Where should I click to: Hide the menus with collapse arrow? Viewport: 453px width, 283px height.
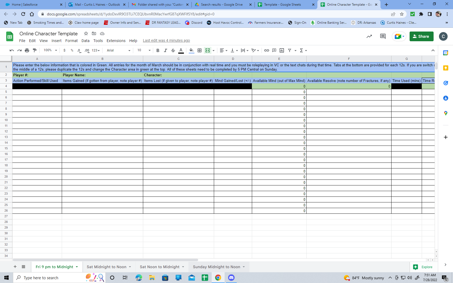click(433, 50)
